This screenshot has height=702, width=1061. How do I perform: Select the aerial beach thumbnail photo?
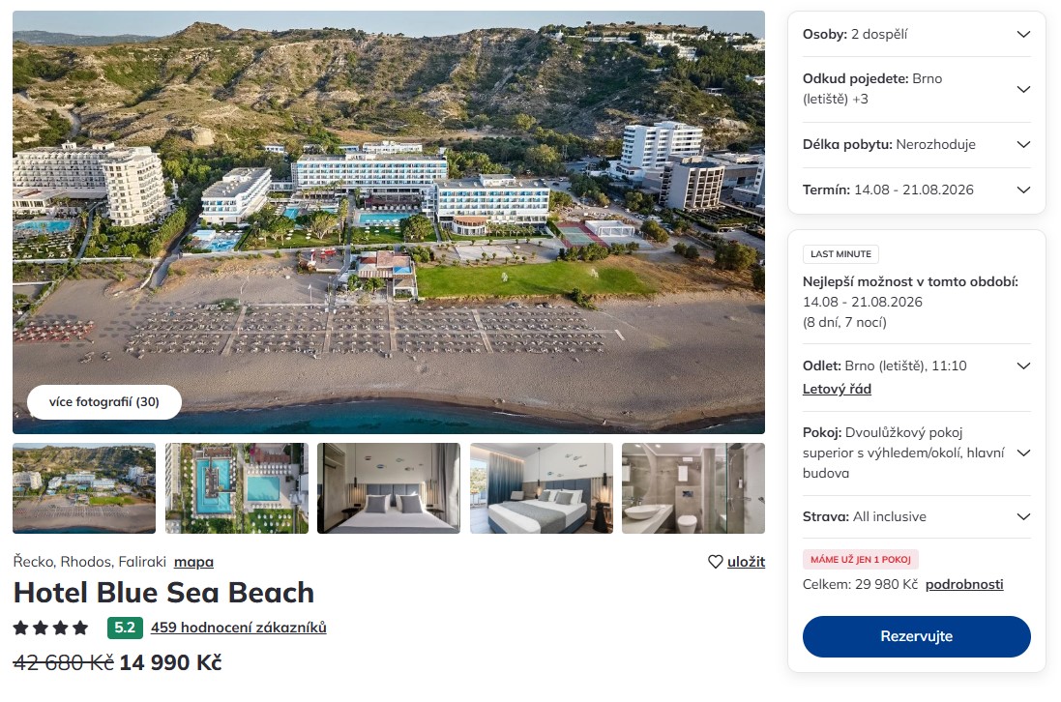coord(84,488)
